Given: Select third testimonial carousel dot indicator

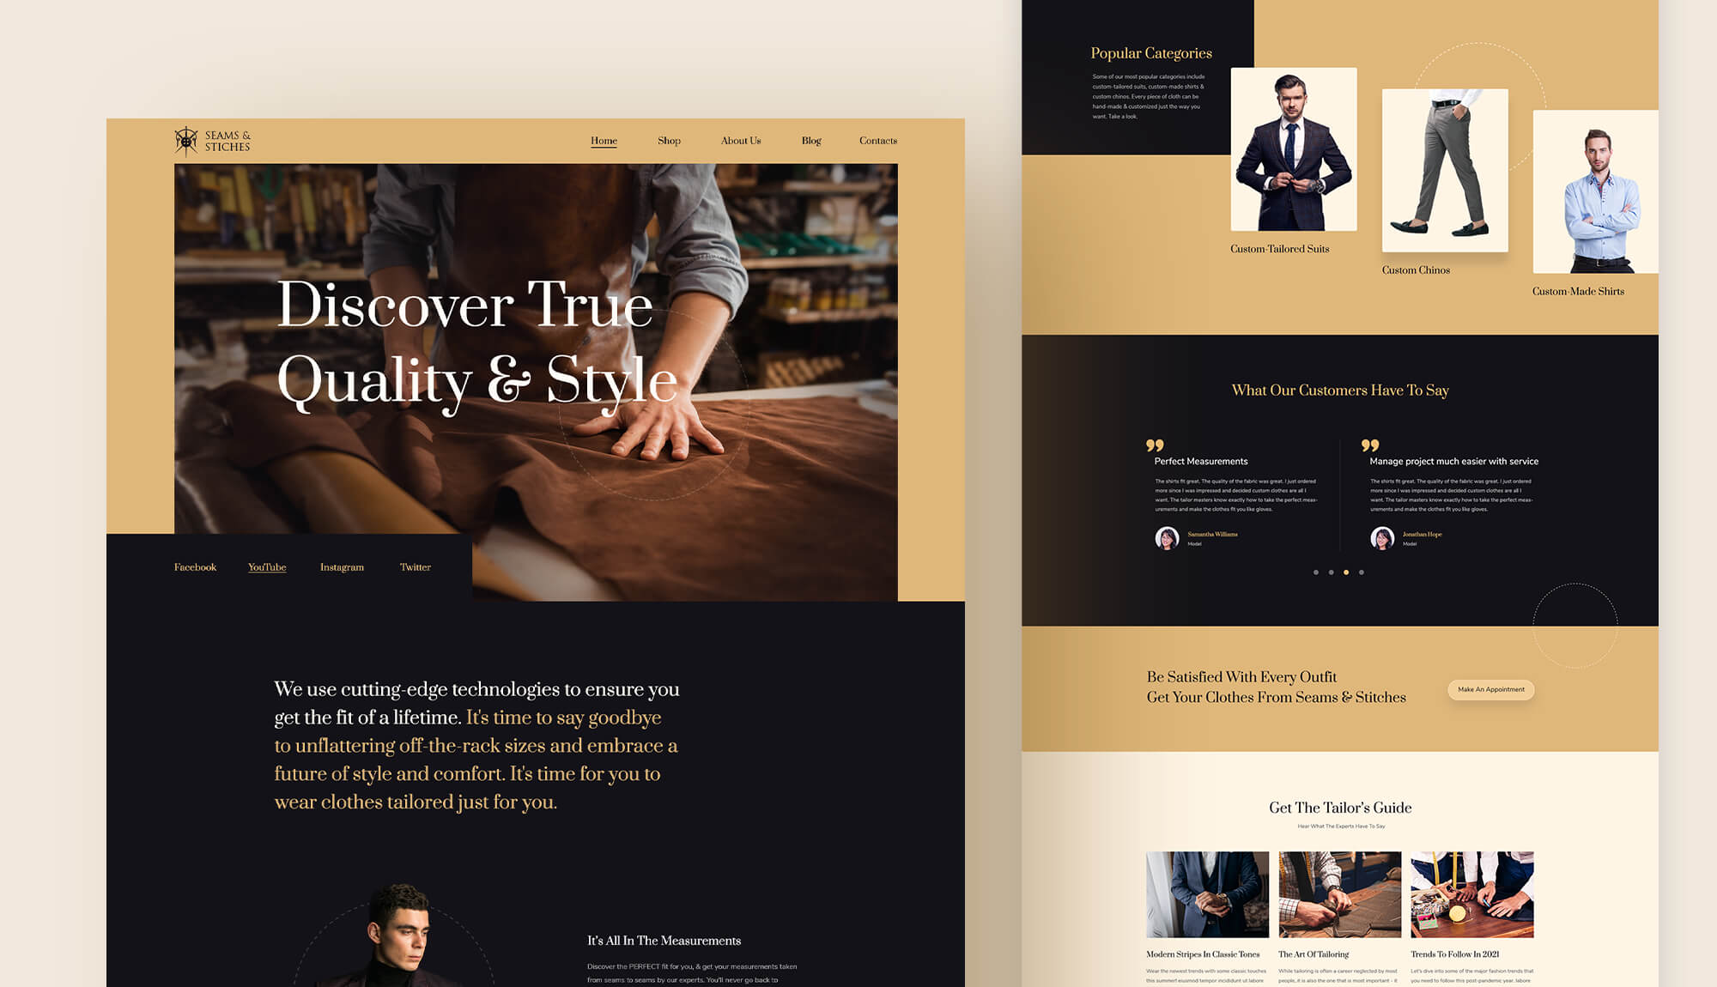Looking at the screenshot, I should pyautogui.click(x=1345, y=572).
